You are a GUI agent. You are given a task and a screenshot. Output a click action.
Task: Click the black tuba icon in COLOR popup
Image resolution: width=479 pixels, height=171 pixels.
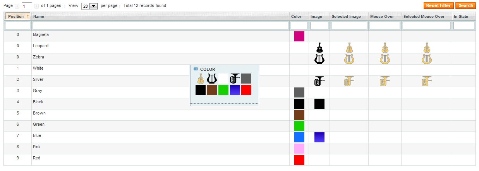point(235,79)
